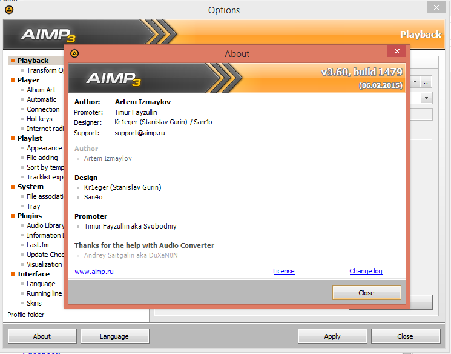This screenshot has width=451, height=354.
Task: Select the System category in Options tree
Action: 30,187
